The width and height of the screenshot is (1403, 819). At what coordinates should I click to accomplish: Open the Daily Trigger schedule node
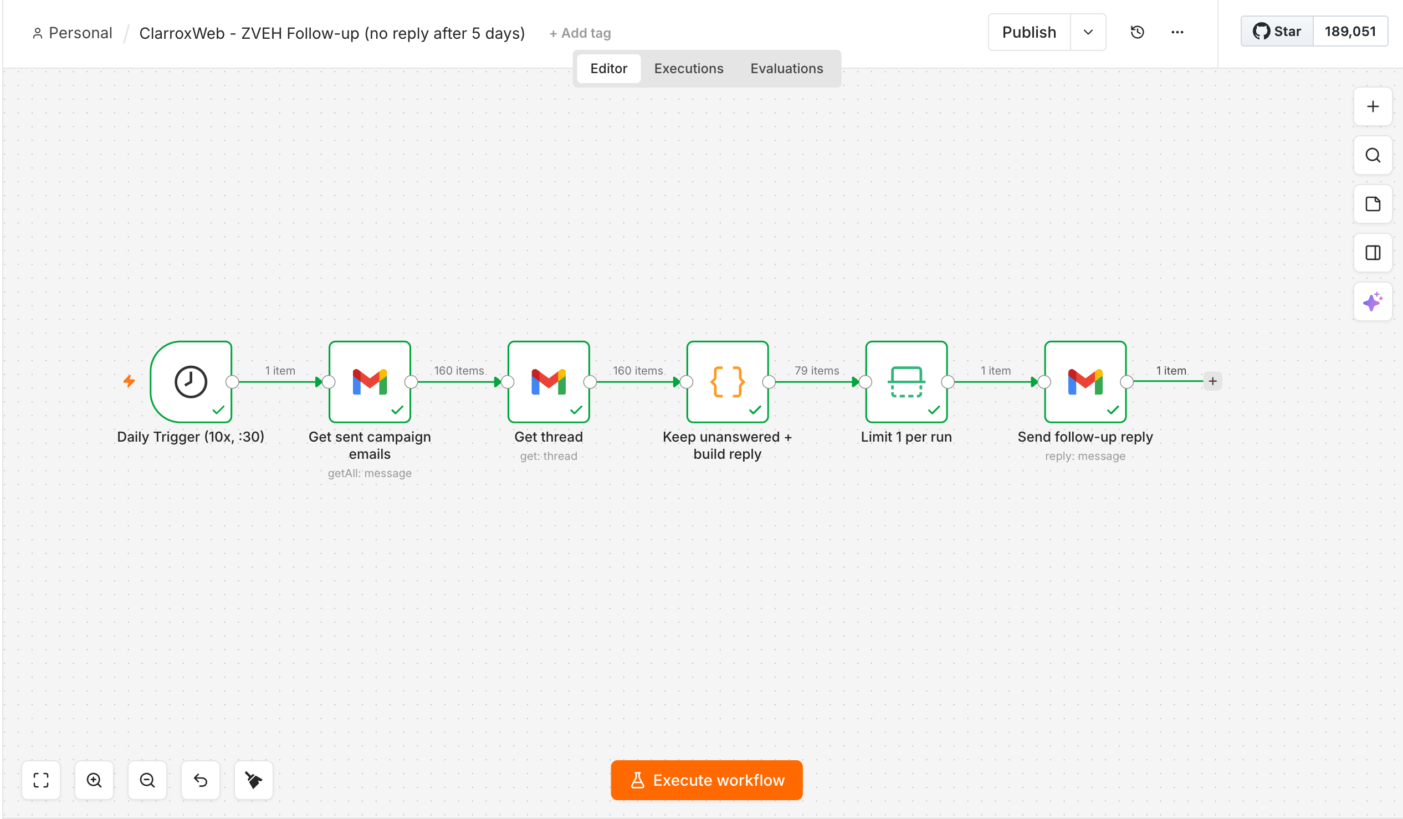click(x=191, y=382)
